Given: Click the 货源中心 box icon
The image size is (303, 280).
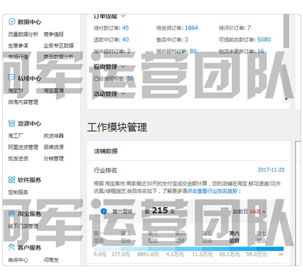Looking at the screenshot, I should pos(12,123).
